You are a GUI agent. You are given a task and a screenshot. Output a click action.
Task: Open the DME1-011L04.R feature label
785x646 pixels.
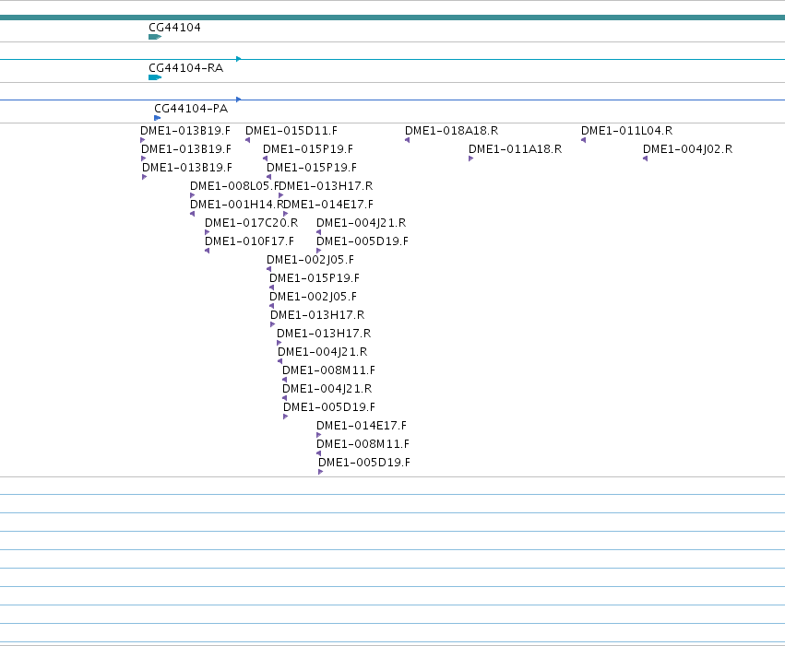pos(626,131)
